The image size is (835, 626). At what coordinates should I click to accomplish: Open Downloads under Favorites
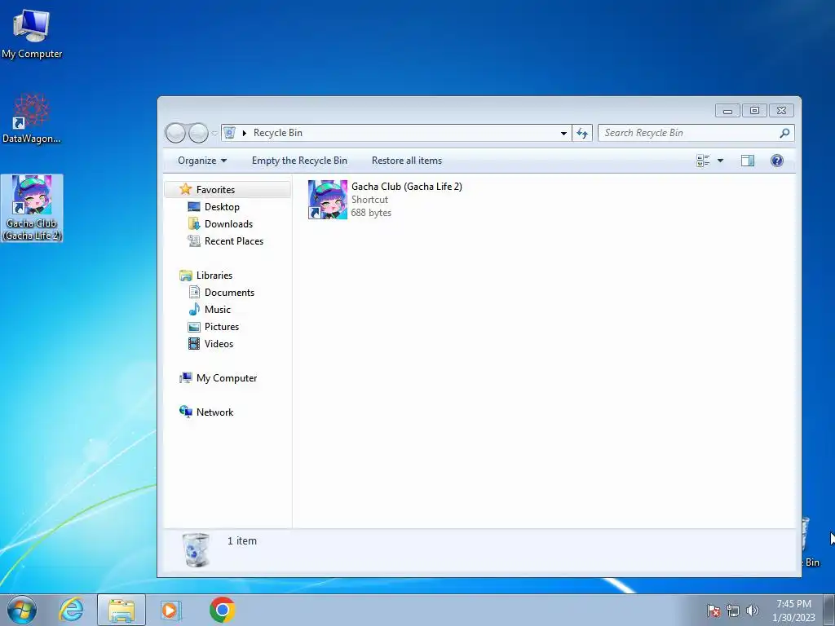click(x=228, y=224)
